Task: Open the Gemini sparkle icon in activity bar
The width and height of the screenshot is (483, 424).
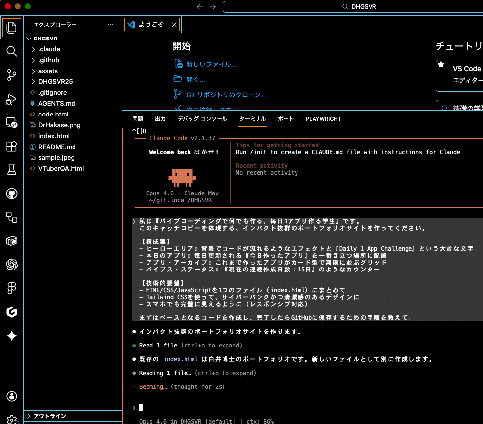Action: coord(12,336)
